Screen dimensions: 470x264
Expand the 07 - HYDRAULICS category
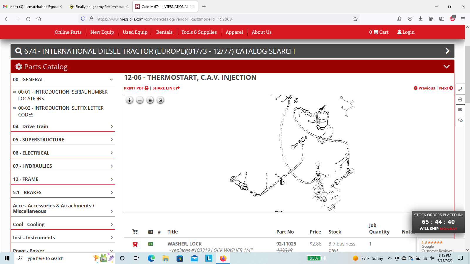click(x=111, y=166)
